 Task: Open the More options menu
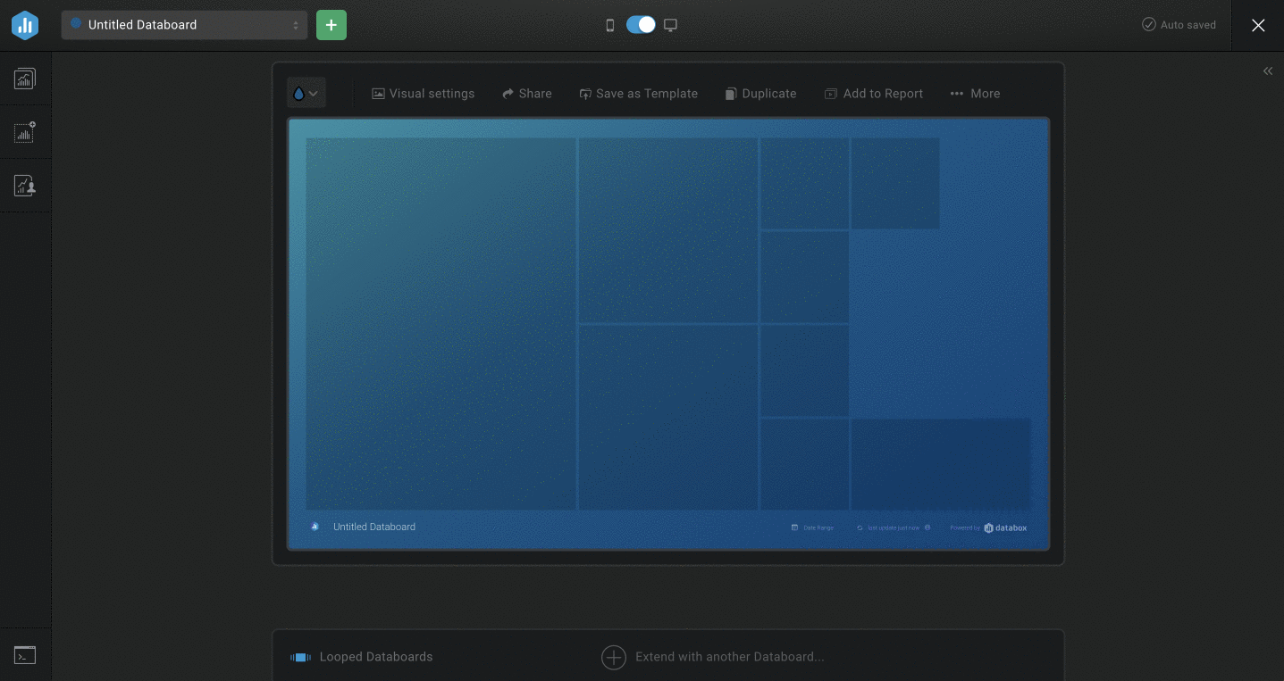[x=975, y=94]
